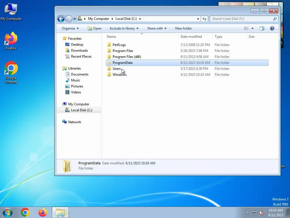Select the My Computer desktop icon
The height and width of the screenshot is (218, 290).
(11, 12)
